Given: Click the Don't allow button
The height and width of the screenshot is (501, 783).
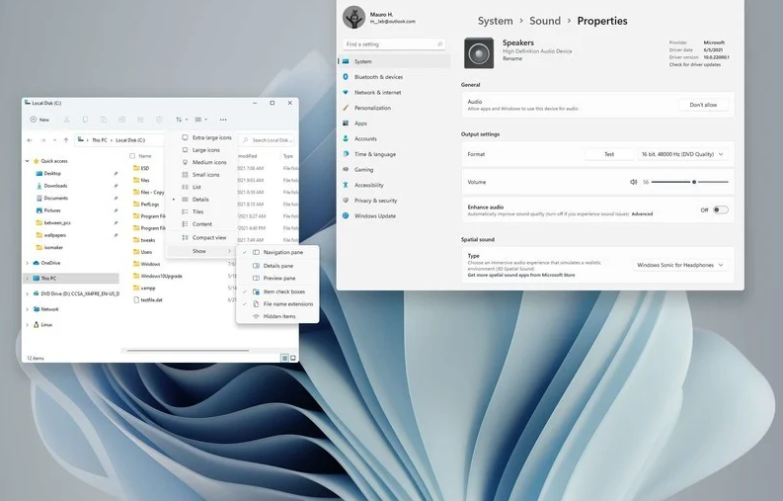Looking at the screenshot, I should [703, 105].
